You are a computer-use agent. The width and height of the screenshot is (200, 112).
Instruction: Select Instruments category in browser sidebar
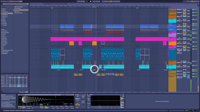[5, 12]
